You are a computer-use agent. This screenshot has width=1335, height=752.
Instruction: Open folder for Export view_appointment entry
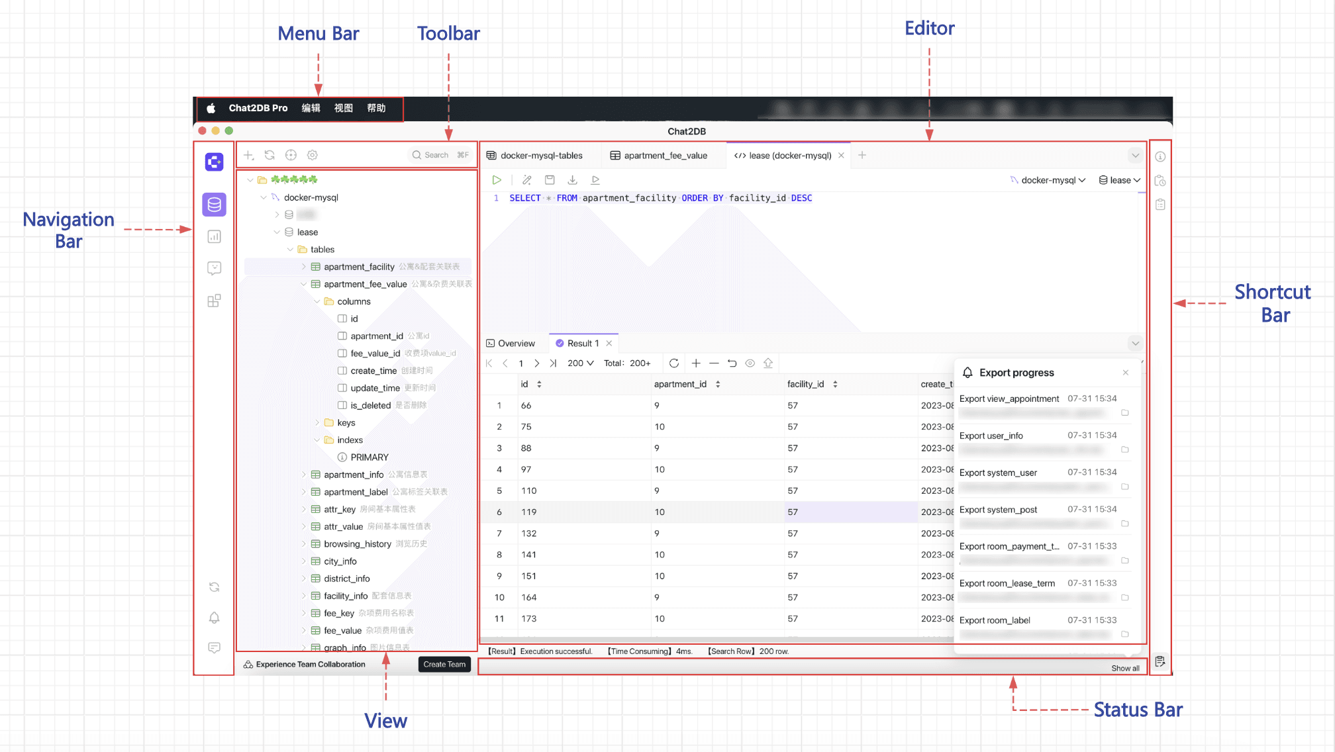coord(1124,412)
